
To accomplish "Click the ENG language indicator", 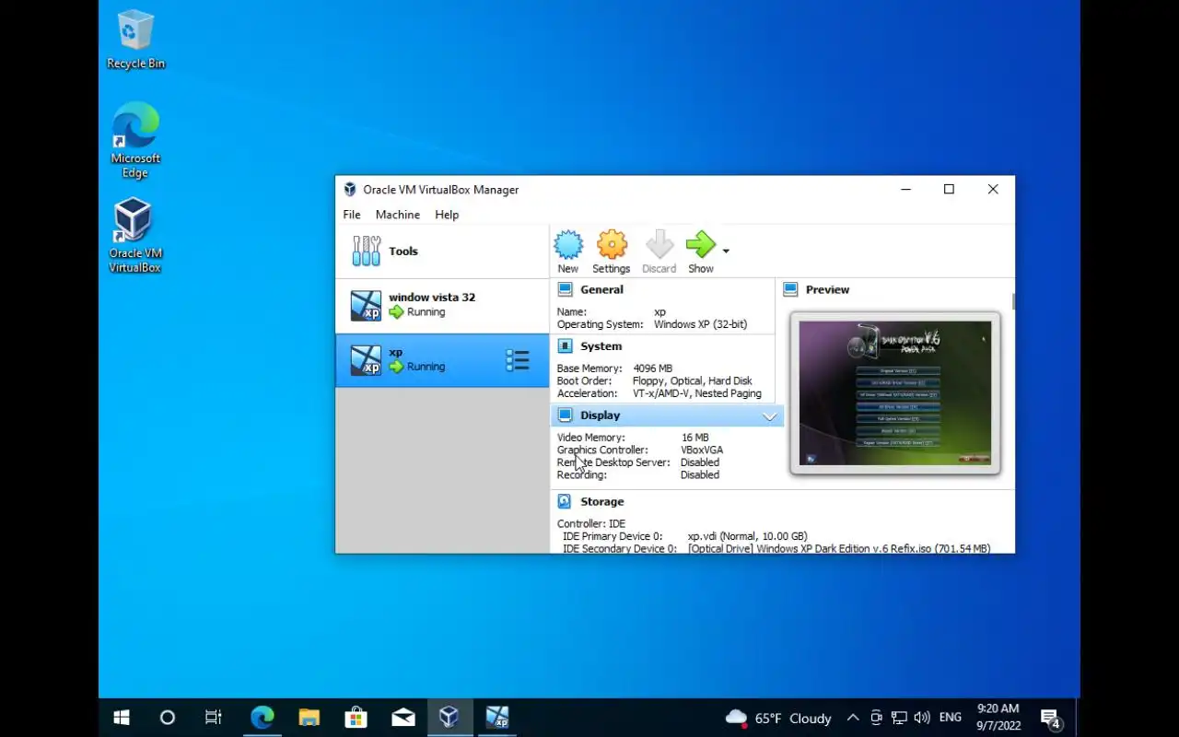I will [950, 718].
